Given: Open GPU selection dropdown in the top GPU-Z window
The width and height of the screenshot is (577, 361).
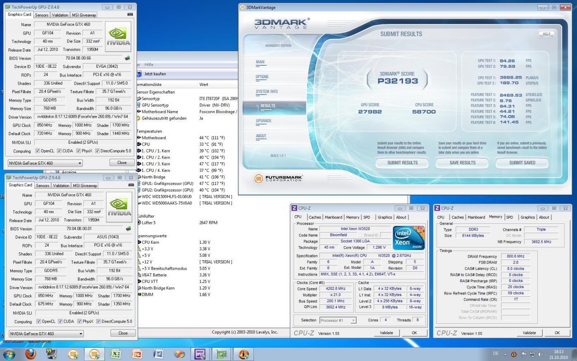Looking at the screenshot, I should (45, 163).
